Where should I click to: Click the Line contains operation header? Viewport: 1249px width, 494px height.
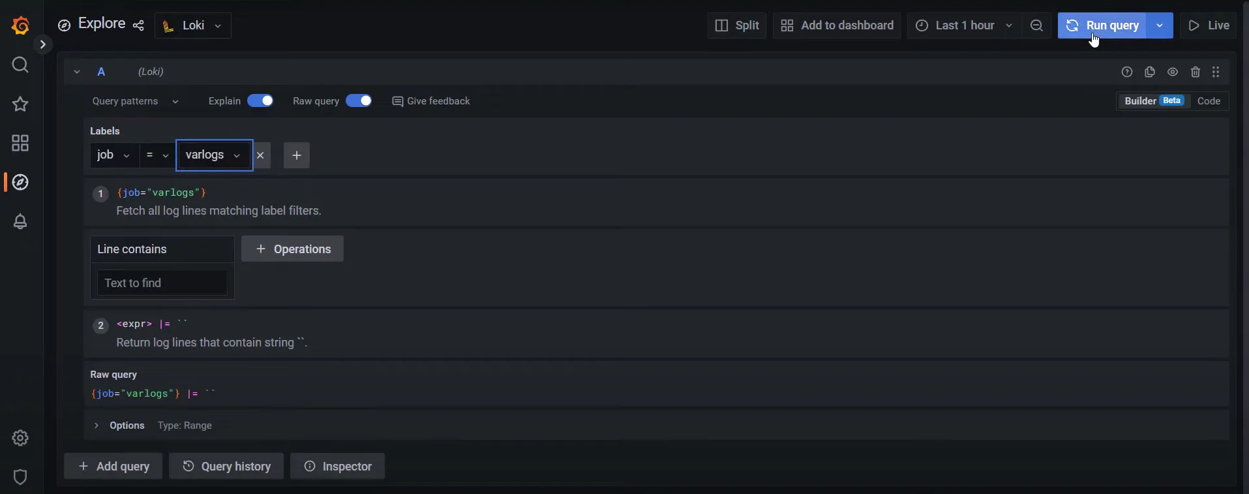(162, 249)
